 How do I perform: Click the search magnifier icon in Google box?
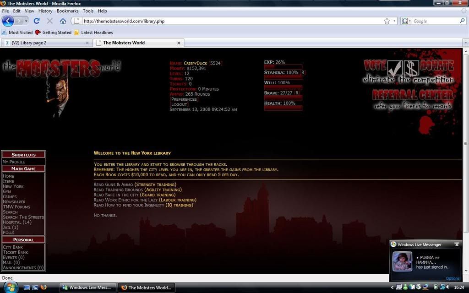tap(462, 21)
